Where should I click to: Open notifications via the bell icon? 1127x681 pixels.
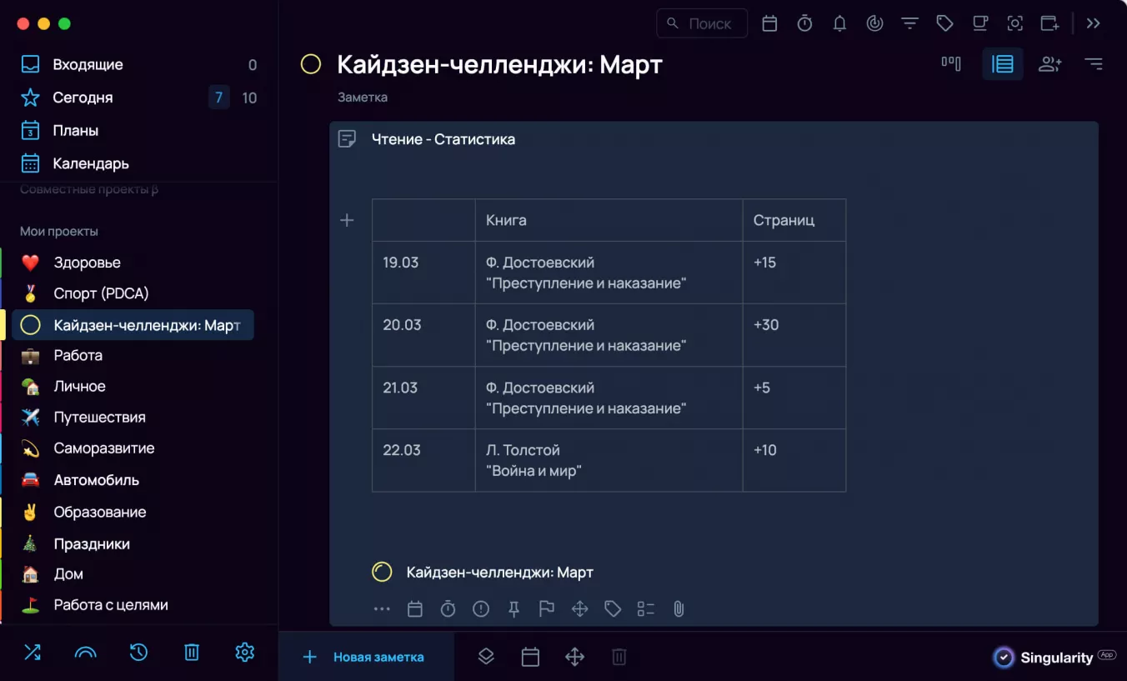839,23
